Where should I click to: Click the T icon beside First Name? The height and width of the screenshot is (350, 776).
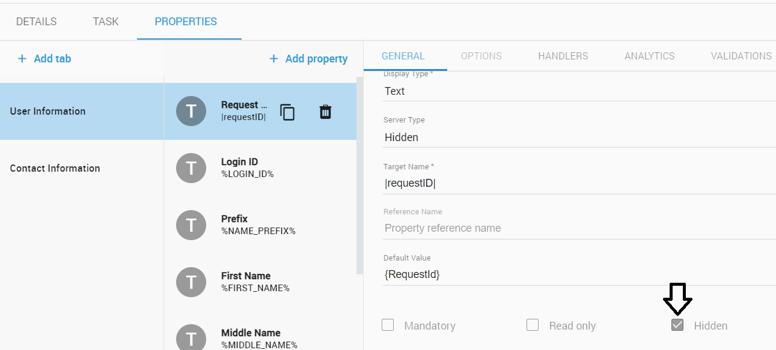coord(191,282)
